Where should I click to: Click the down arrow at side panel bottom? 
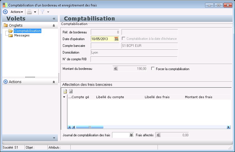54,138
